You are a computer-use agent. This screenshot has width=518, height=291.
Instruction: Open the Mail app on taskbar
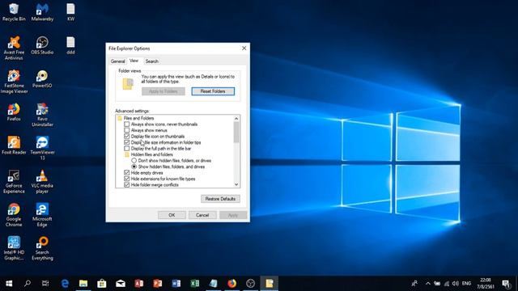tap(121, 284)
